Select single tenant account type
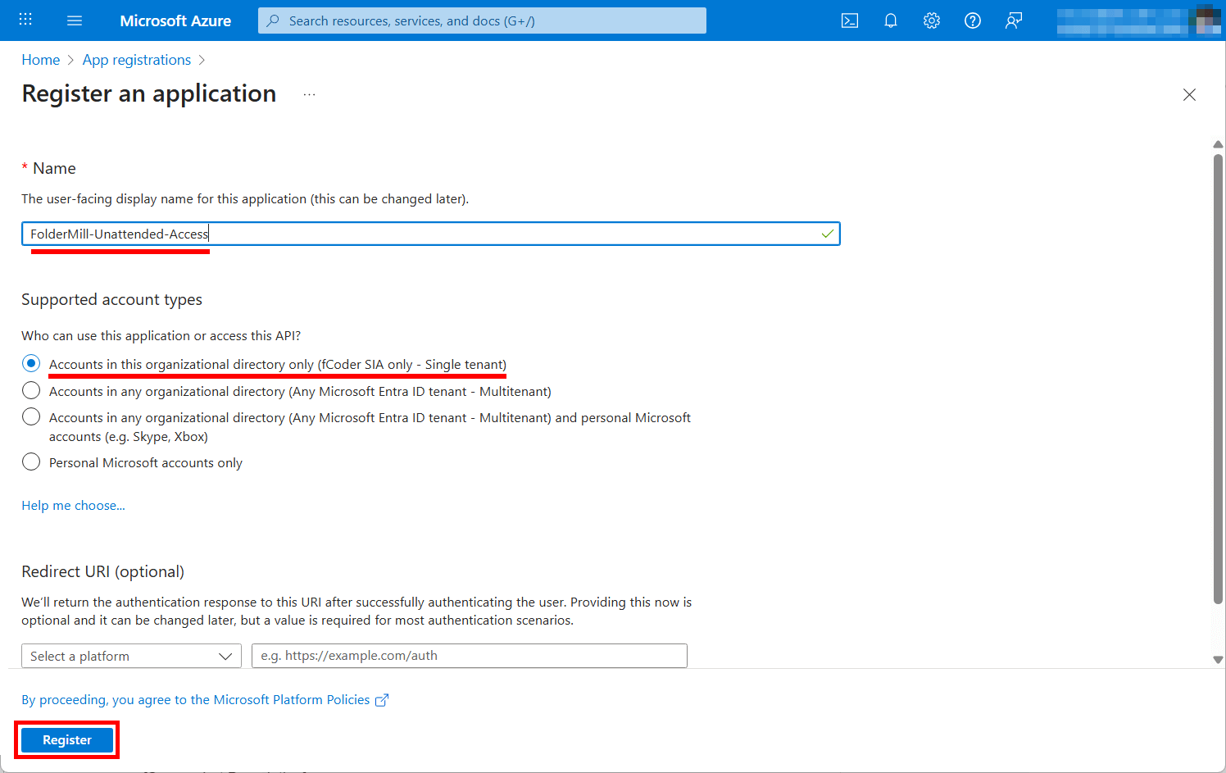Image resolution: width=1226 pixels, height=773 pixels. [x=30, y=363]
